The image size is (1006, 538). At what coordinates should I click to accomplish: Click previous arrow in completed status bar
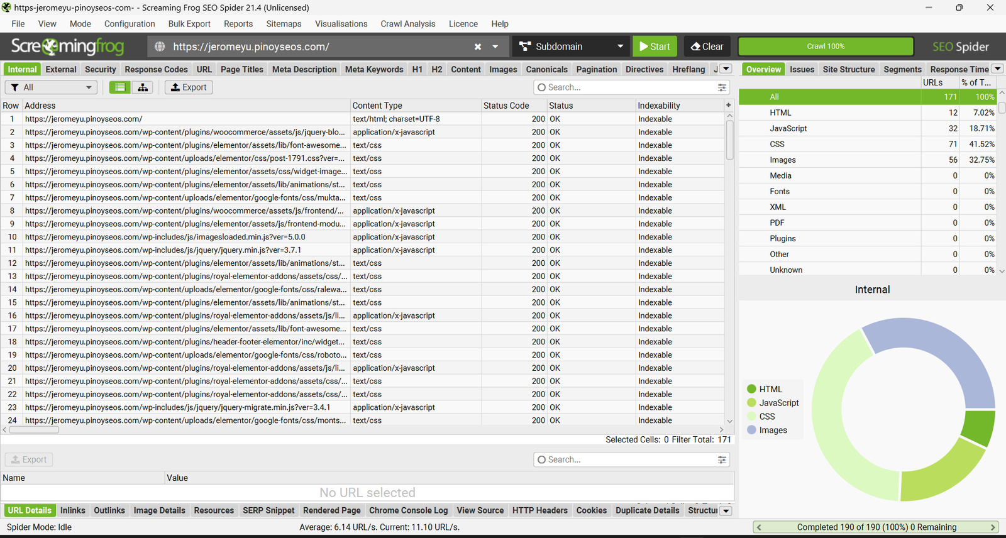point(759,527)
